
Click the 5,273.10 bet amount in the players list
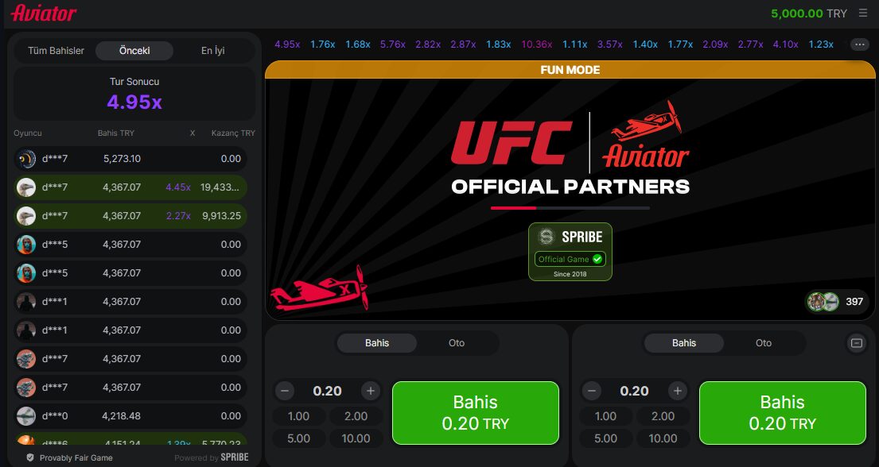pyautogui.click(x=122, y=159)
